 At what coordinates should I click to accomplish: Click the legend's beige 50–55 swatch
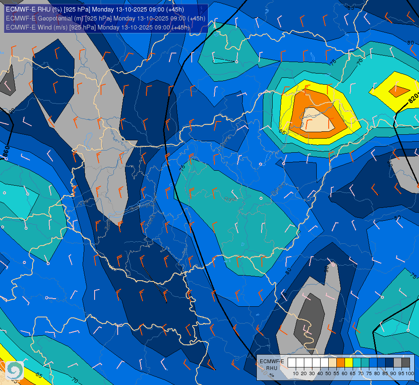tap(333, 363)
